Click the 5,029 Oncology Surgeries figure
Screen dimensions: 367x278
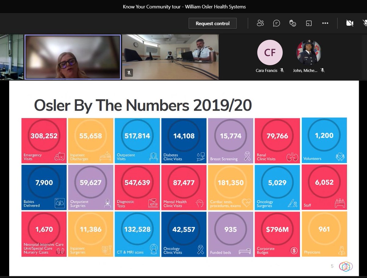277,183
